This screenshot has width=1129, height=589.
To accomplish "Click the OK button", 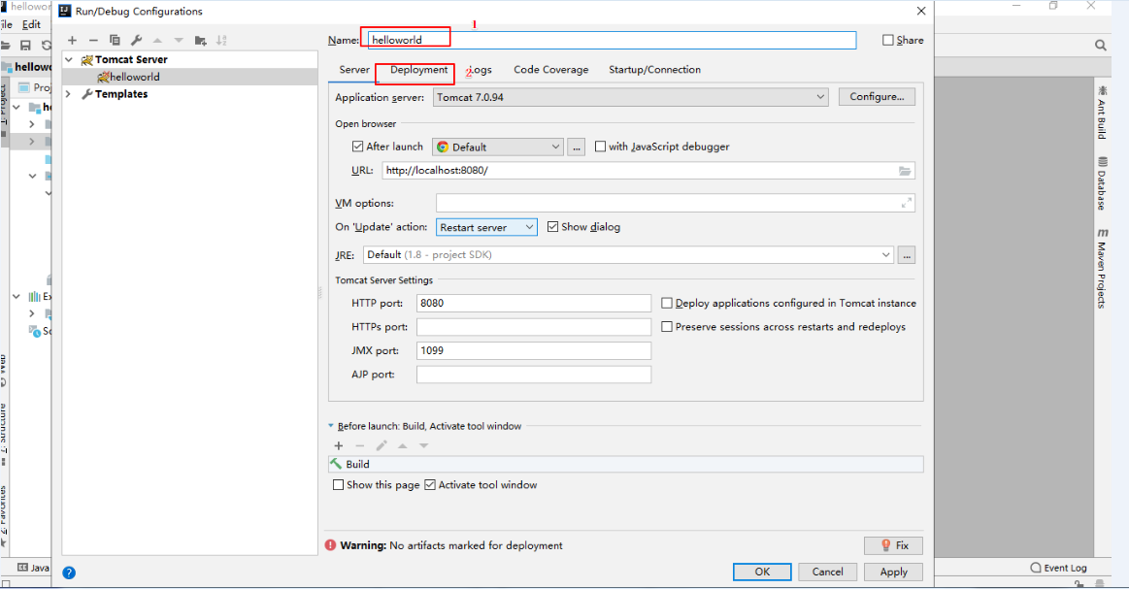I will pyautogui.click(x=762, y=572).
